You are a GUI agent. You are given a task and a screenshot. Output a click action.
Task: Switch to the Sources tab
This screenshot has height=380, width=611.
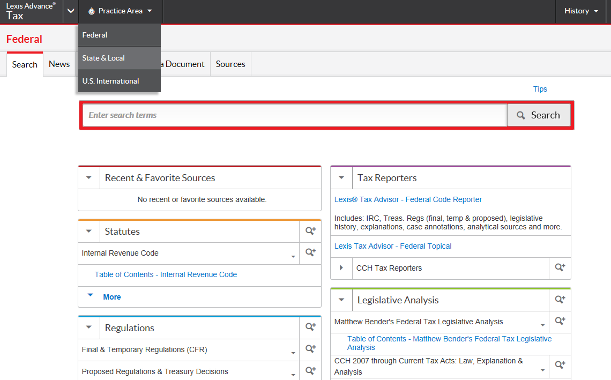click(230, 64)
